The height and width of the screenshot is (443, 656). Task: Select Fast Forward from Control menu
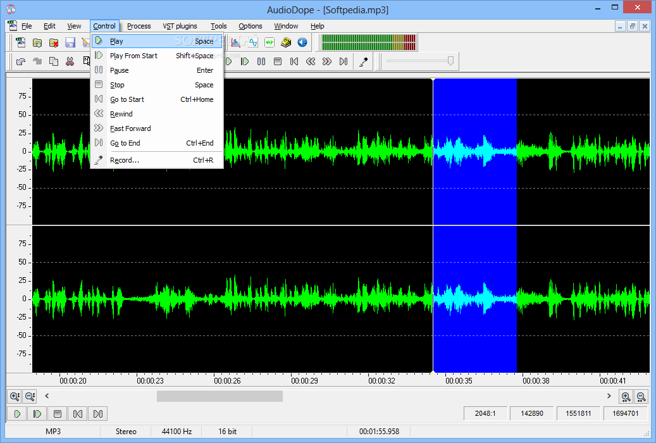point(157,128)
